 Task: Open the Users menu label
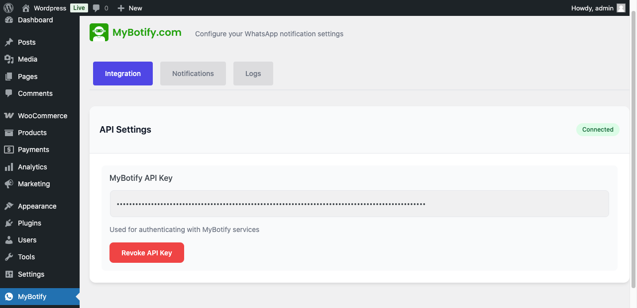pos(27,240)
